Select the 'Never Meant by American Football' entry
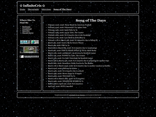The image size is (156, 117). (69, 25)
